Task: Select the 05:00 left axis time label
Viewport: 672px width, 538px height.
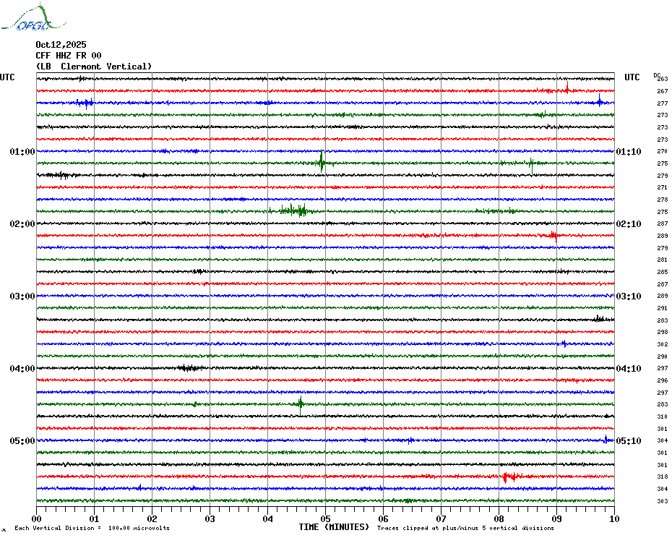Action: tap(22, 441)
